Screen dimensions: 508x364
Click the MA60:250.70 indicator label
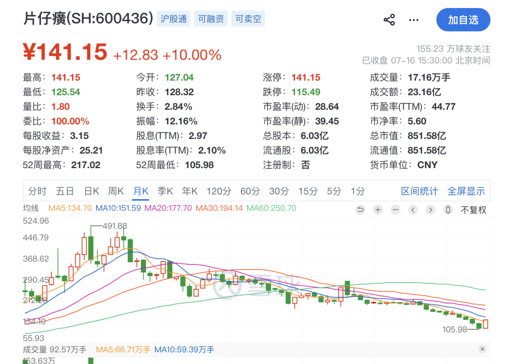coord(271,208)
